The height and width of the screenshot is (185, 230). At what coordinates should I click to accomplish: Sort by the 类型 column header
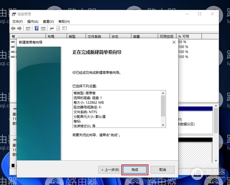click(x=76, y=36)
